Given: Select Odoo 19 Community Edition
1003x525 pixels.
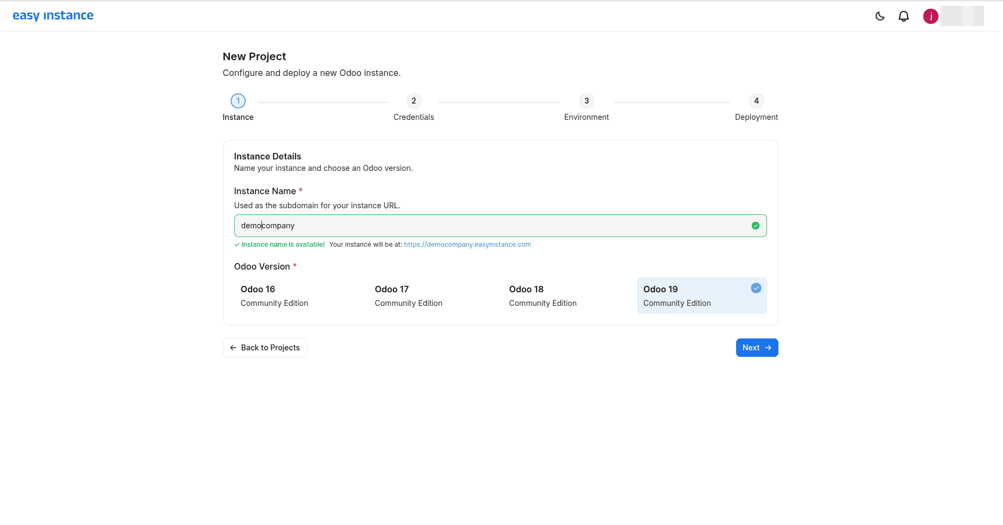Looking at the screenshot, I should (x=702, y=296).
